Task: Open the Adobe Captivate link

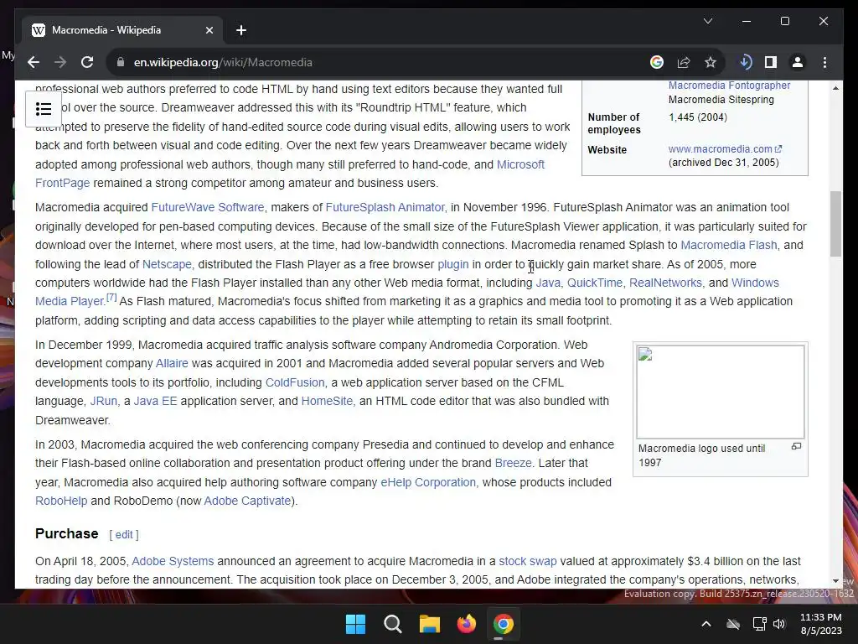Action: point(247,501)
